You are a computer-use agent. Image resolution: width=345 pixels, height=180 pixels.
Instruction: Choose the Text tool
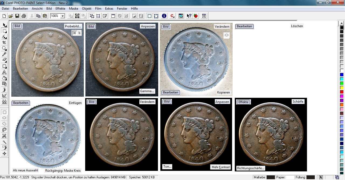click(4, 72)
